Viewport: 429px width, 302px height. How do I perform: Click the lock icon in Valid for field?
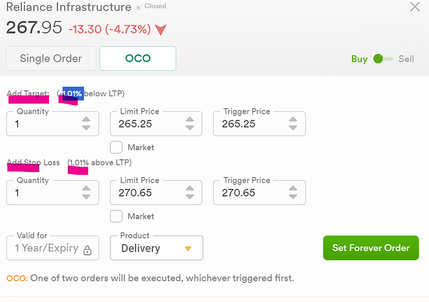(87, 250)
